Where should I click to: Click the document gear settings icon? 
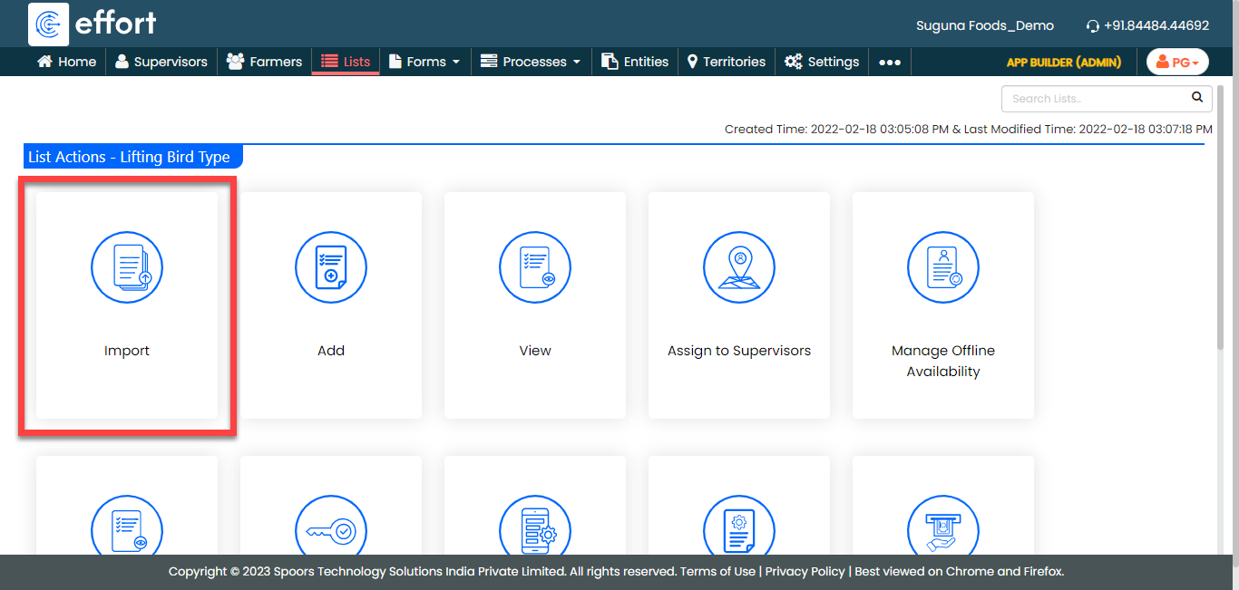739,530
